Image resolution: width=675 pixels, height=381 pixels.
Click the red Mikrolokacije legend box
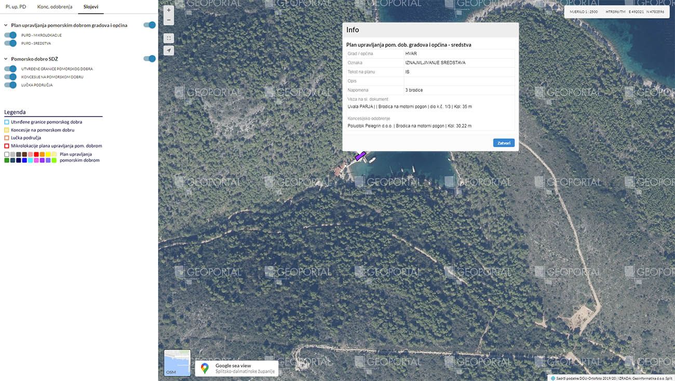pyautogui.click(x=7, y=146)
